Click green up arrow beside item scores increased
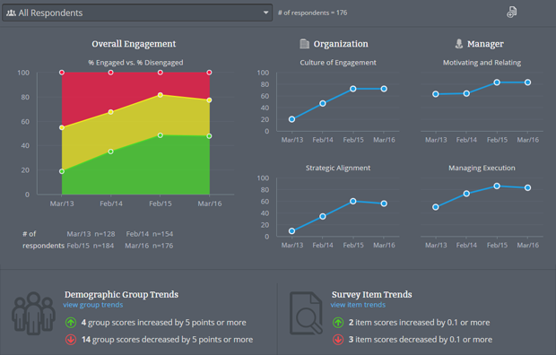Image resolution: width=556 pixels, height=355 pixels. coord(338,323)
